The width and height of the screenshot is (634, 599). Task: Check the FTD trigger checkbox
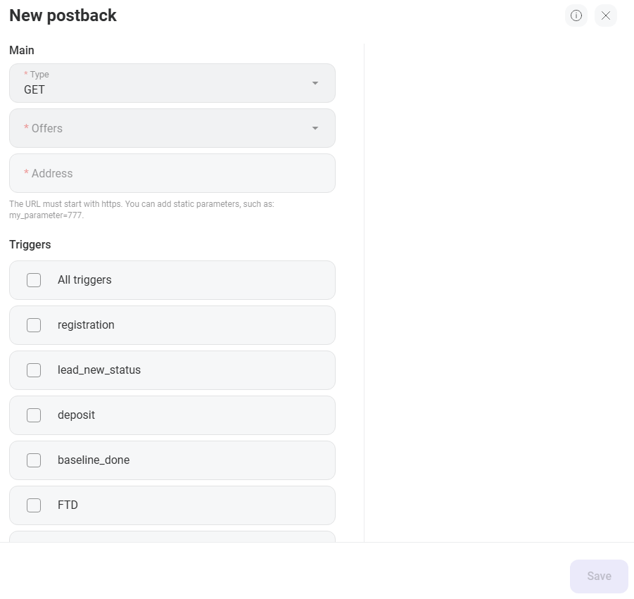point(34,505)
